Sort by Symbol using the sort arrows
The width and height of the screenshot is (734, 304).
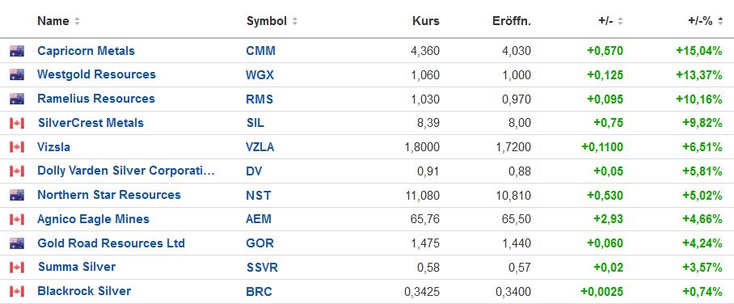[x=294, y=21]
